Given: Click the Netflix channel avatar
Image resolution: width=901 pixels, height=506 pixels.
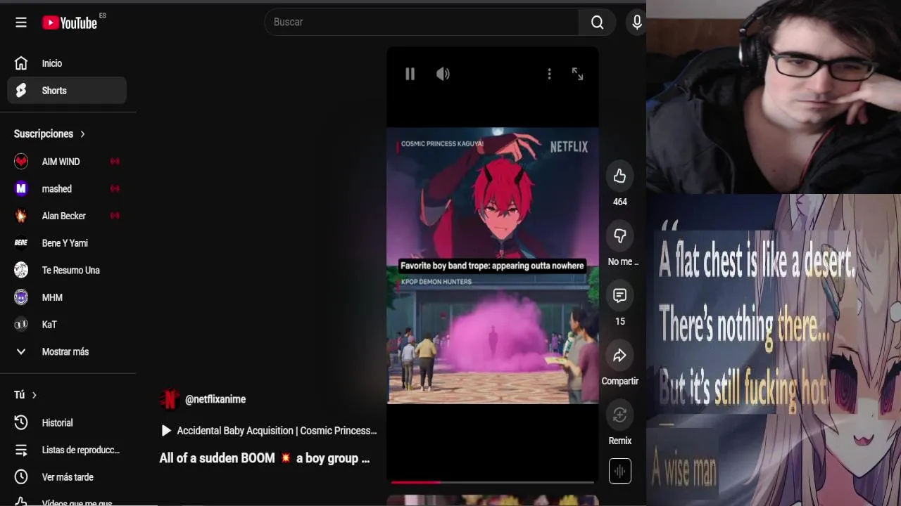Looking at the screenshot, I should [x=169, y=399].
